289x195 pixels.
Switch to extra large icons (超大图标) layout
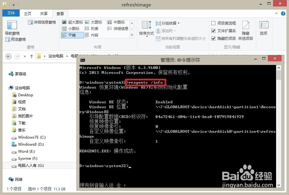click(x=72, y=22)
